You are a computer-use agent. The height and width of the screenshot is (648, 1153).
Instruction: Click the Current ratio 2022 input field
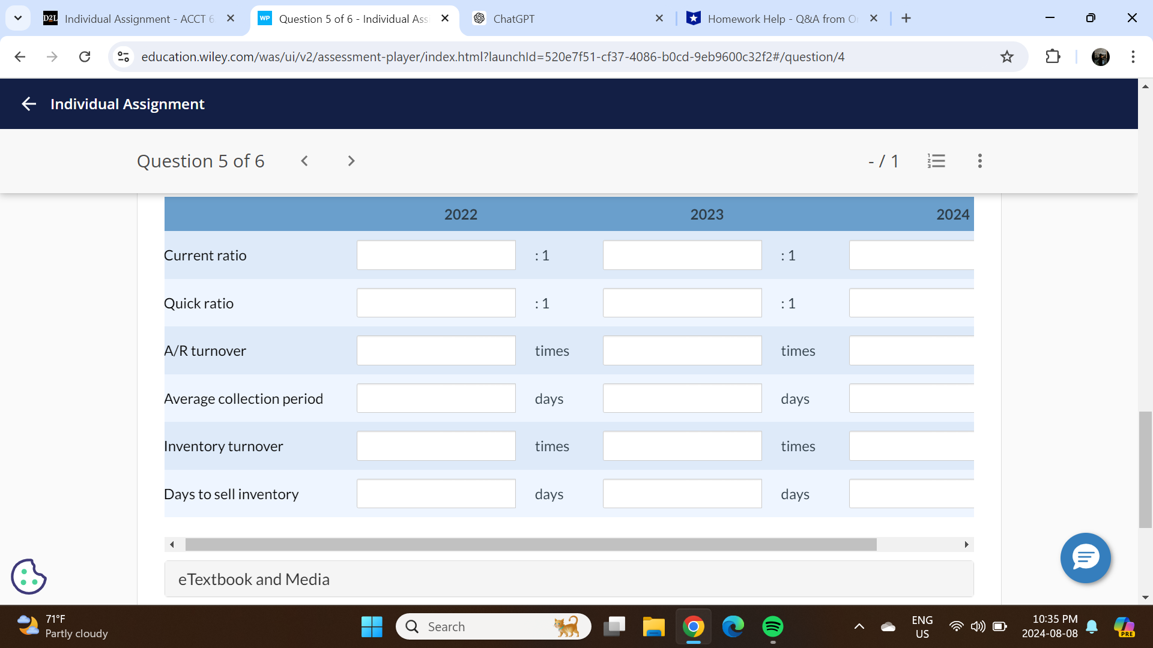(x=436, y=255)
